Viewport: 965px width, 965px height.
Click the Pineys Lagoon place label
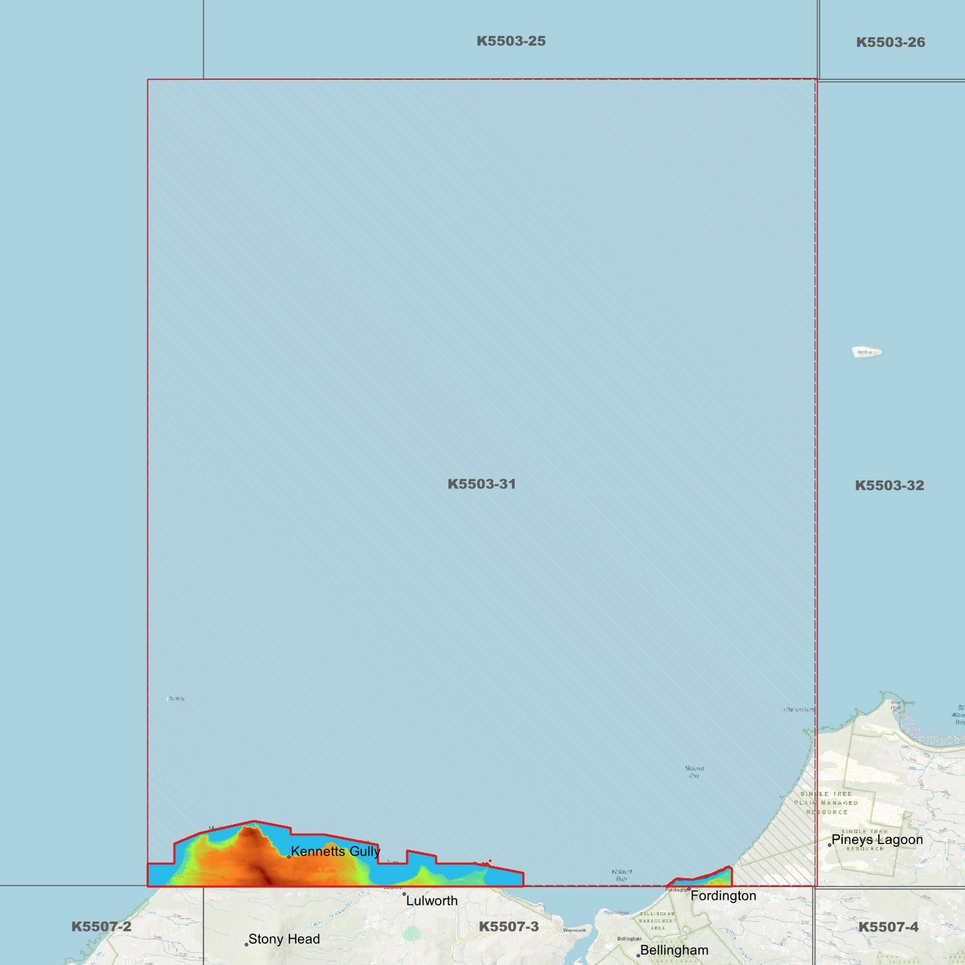pyautogui.click(x=878, y=840)
